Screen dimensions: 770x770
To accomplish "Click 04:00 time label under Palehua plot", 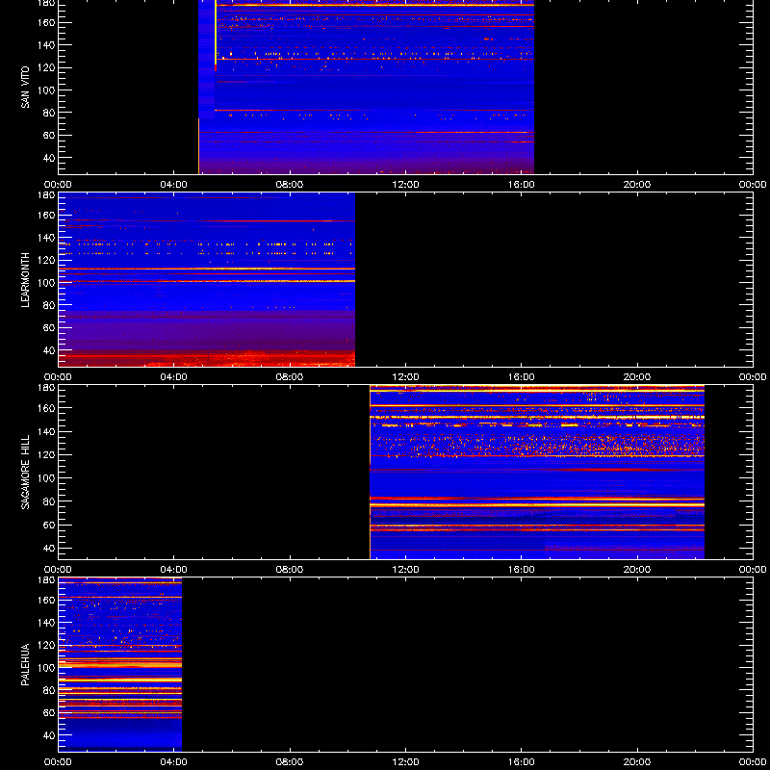I will click(174, 762).
